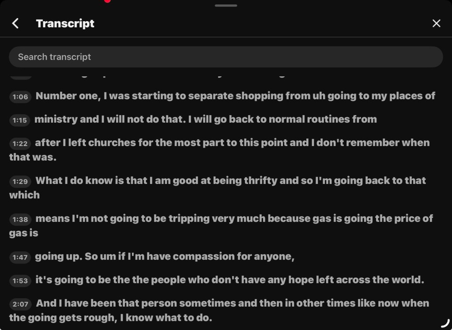Pick the line "going up. So um if"

(164, 257)
